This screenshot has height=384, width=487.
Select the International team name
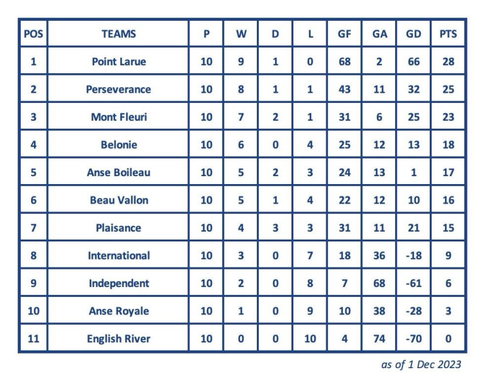click(x=119, y=255)
